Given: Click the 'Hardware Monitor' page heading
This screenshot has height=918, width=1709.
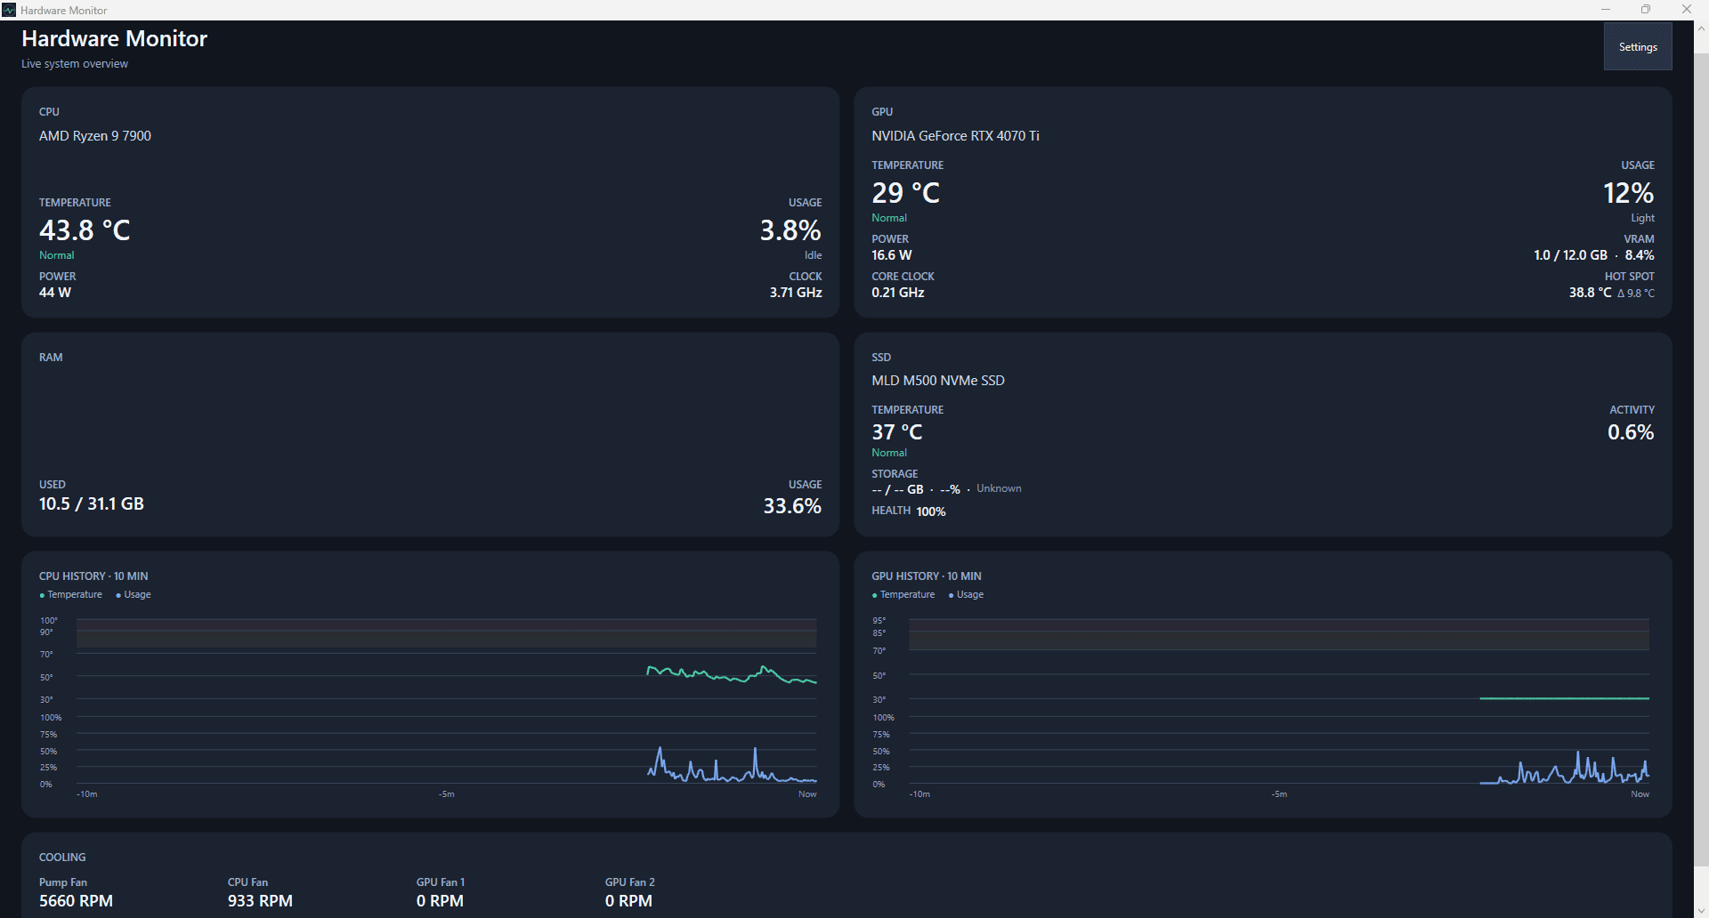Looking at the screenshot, I should pos(114,38).
